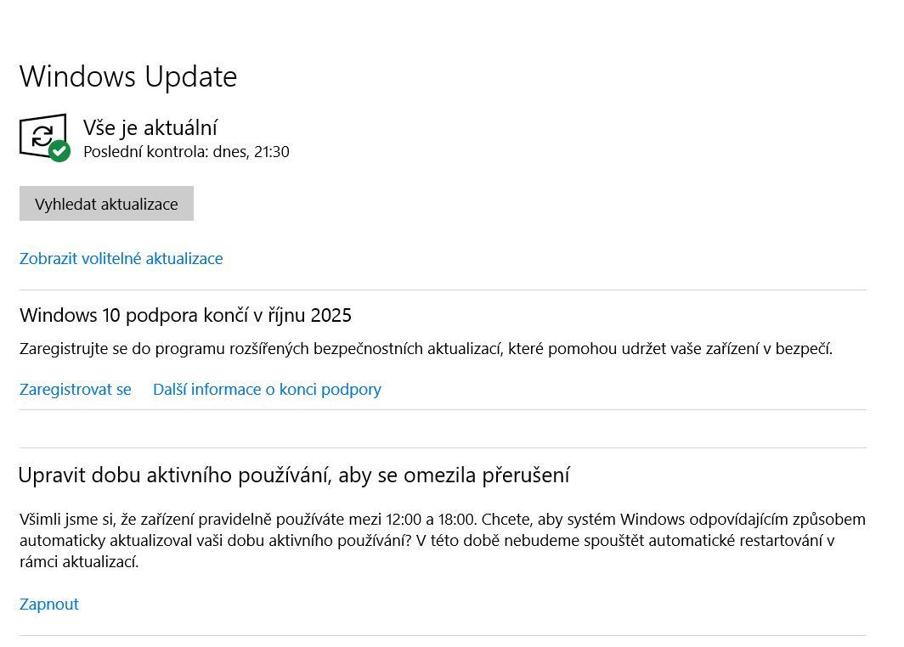Click the 21:30 last check time
The height and width of the screenshot is (647, 904).
272,152
